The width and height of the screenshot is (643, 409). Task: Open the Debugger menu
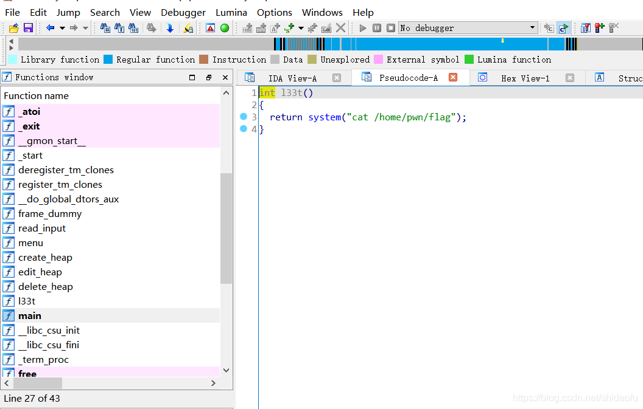coord(183,12)
